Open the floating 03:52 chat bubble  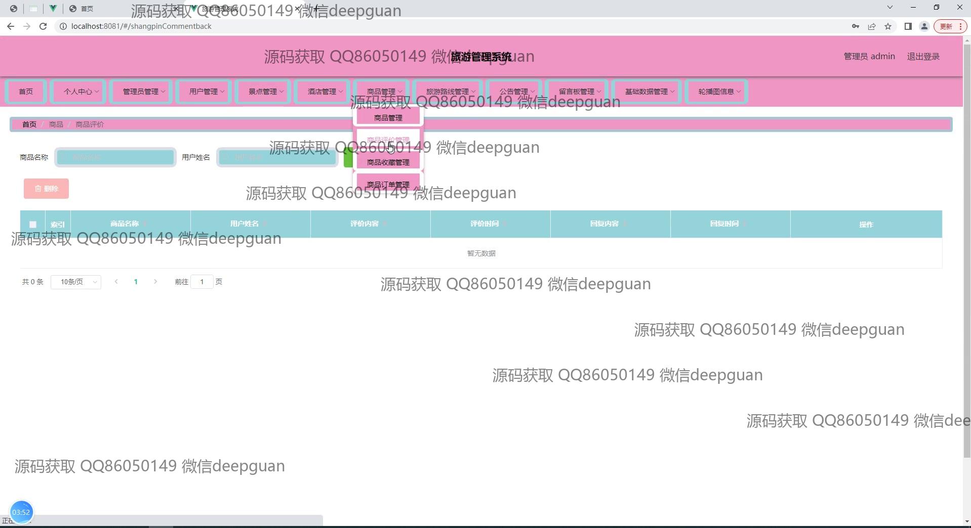(21, 511)
